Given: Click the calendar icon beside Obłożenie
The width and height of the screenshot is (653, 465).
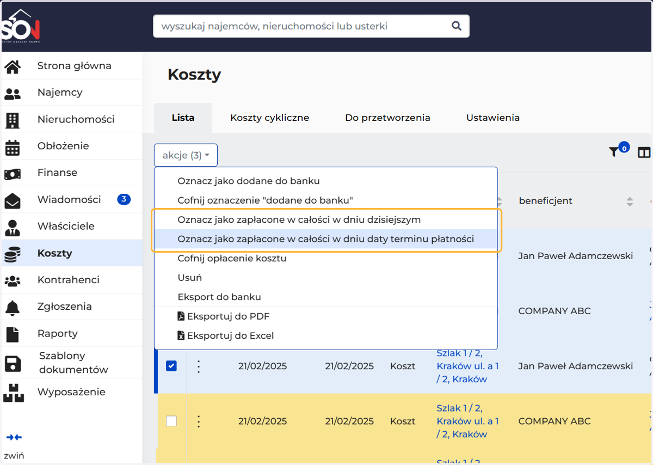Looking at the screenshot, I should [12, 146].
